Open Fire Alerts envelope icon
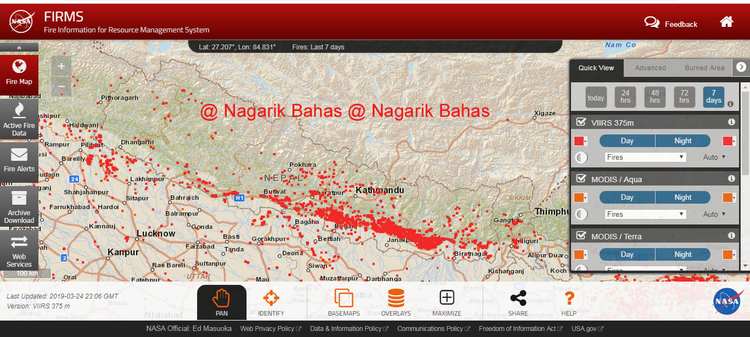 tap(19, 160)
